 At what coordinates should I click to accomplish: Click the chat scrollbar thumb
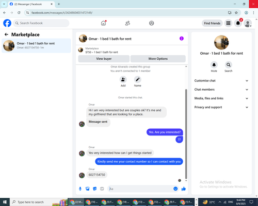tap(186, 134)
